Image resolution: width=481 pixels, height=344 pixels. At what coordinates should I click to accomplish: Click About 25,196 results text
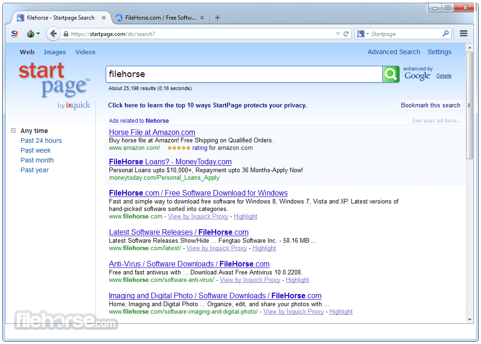coord(150,88)
